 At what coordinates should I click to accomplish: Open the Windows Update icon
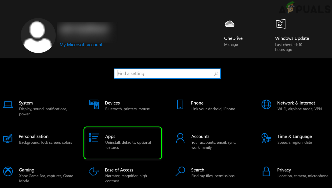point(280,24)
